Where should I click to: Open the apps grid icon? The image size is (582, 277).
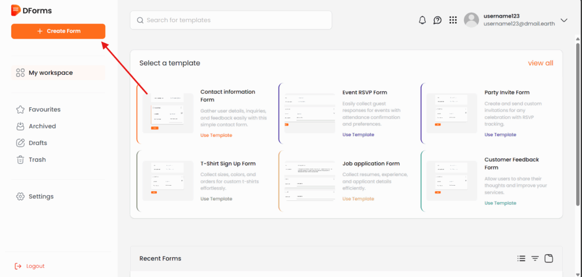click(453, 20)
